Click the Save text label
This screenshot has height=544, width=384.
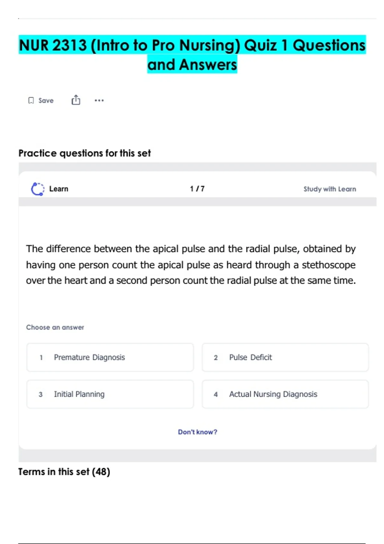coord(46,100)
